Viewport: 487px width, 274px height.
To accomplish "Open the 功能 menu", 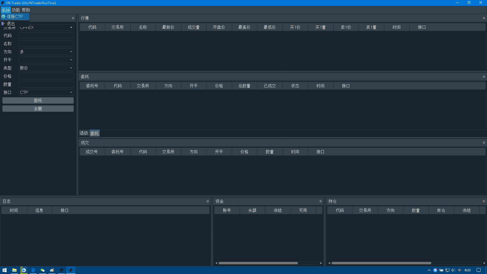I will click(x=16, y=10).
